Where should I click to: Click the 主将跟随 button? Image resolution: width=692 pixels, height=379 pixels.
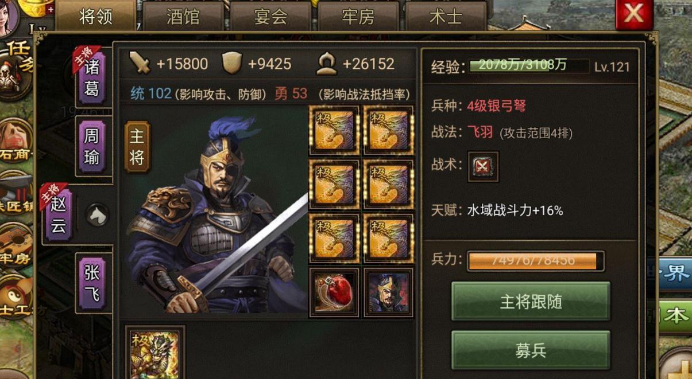pos(531,302)
